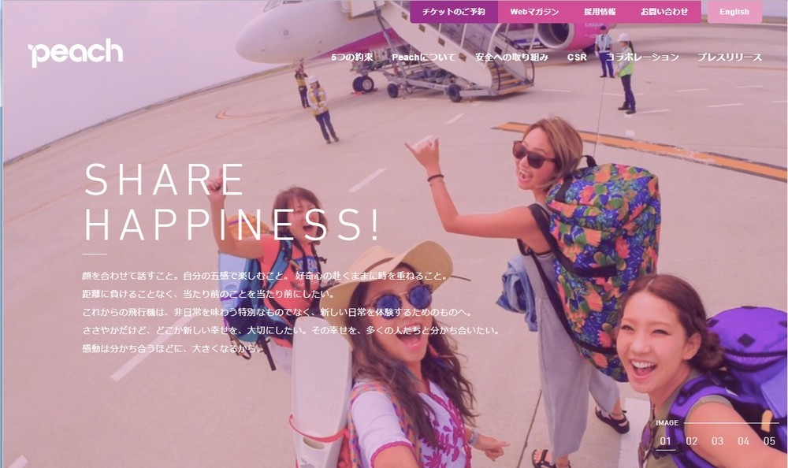788x468 pixels.
Task: View プレスリリース press releases
Action: [729, 58]
